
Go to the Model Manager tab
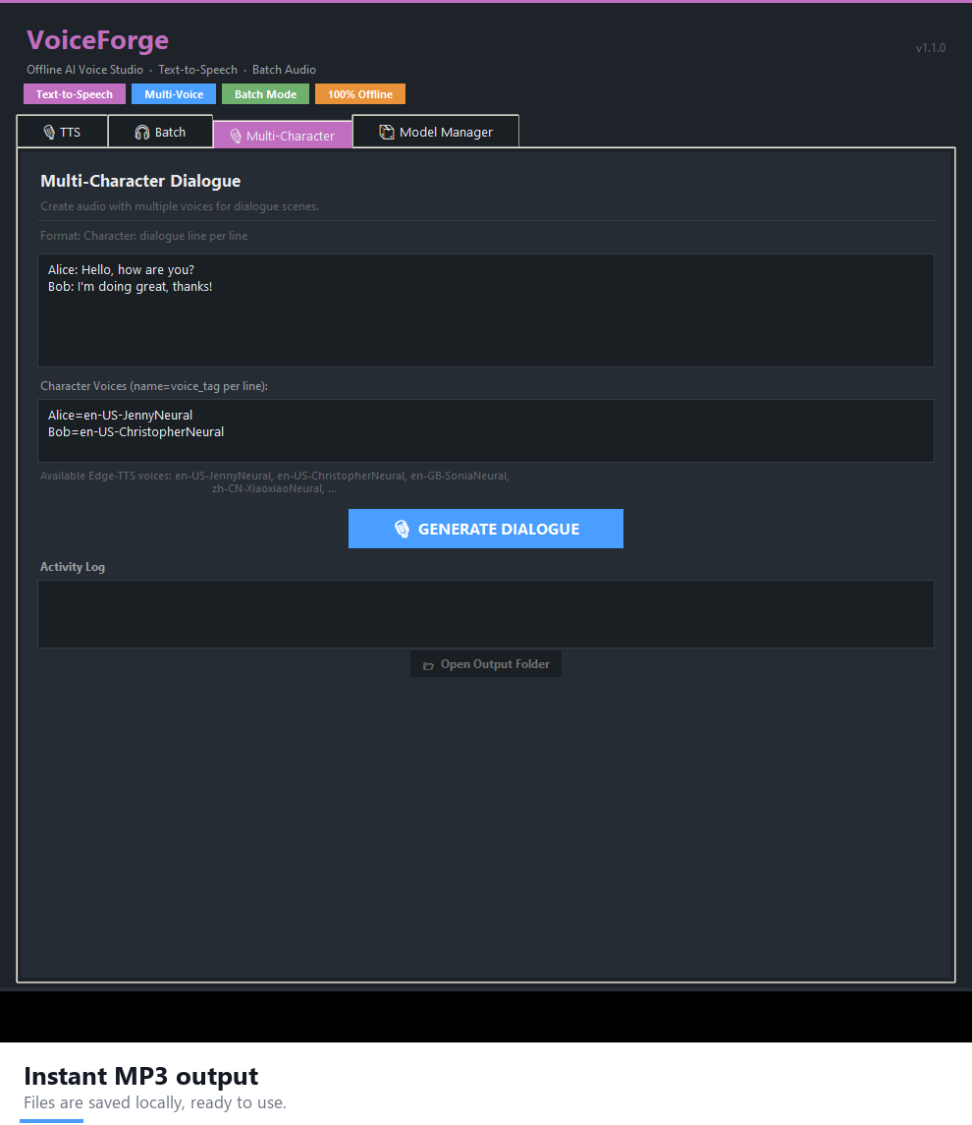point(436,132)
